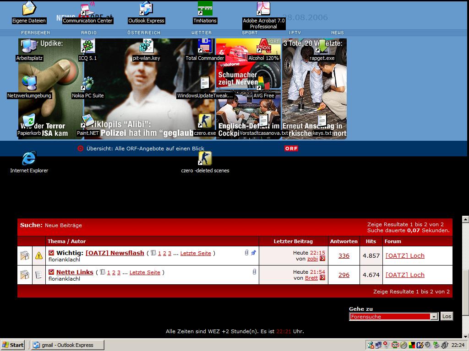Open the Nette Links thread title
The width and height of the screenshot is (469, 351).
pos(75,272)
